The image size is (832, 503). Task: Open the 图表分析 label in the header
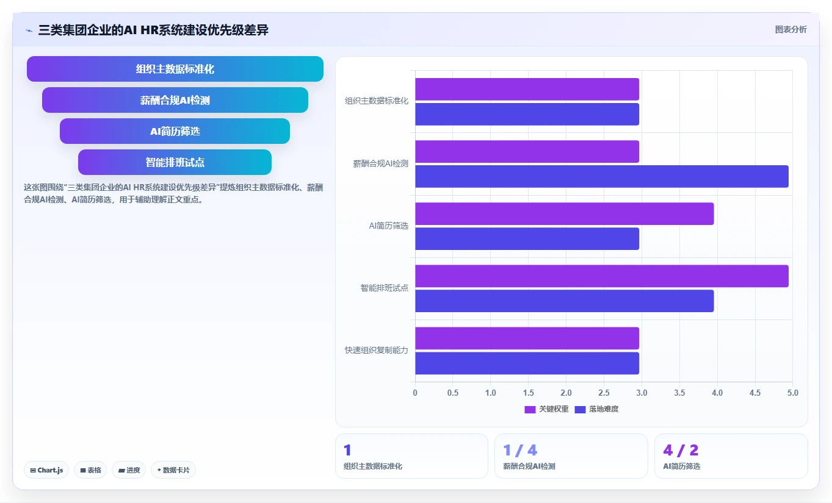pyautogui.click(x=790, y=30)
